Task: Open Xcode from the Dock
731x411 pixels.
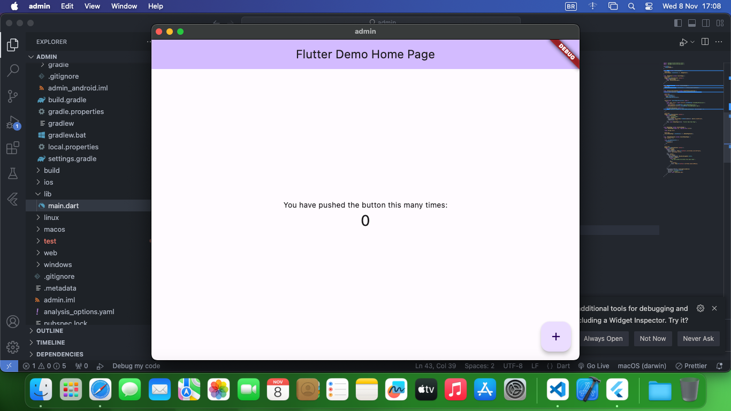Action: click(x=588, y=390)
